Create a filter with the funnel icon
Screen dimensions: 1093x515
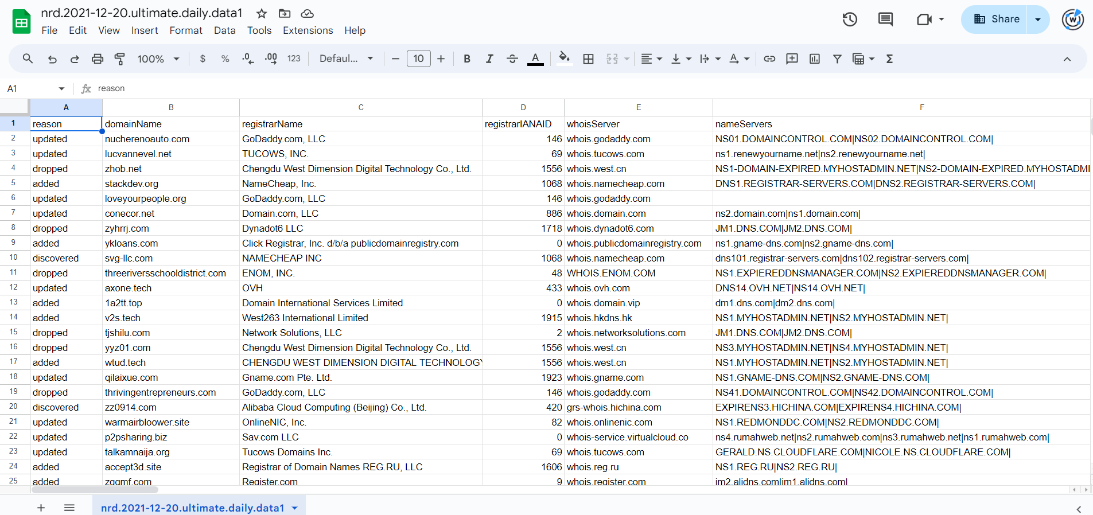click(x=837, y=59)
